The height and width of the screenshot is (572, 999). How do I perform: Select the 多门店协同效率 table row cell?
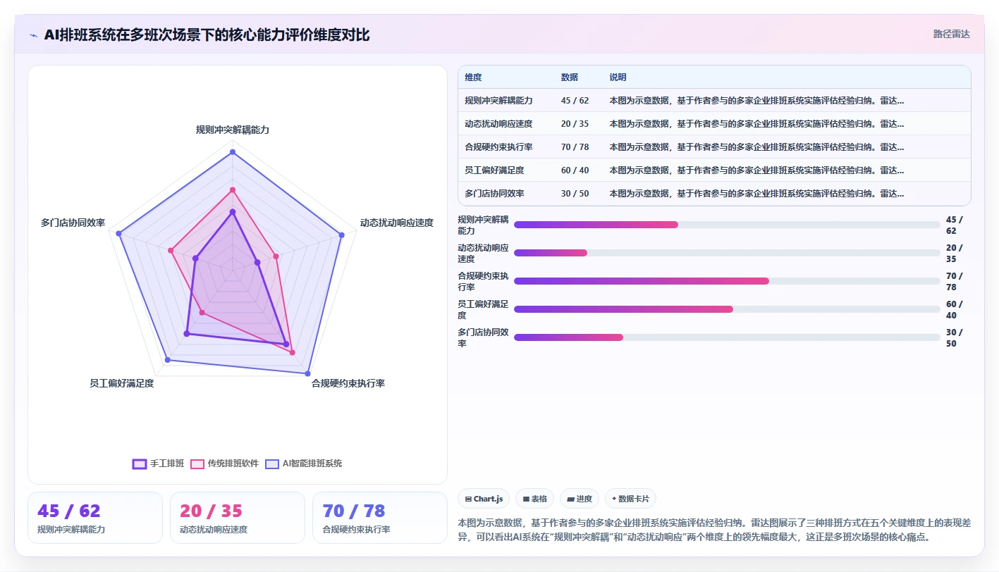(x=494, y=194)
